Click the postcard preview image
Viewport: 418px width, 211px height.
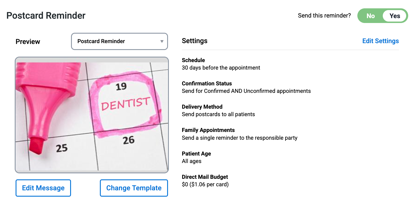tap(92, 115)
